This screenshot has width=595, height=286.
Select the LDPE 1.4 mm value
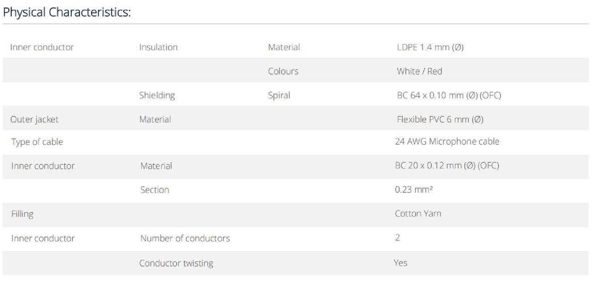430,47
